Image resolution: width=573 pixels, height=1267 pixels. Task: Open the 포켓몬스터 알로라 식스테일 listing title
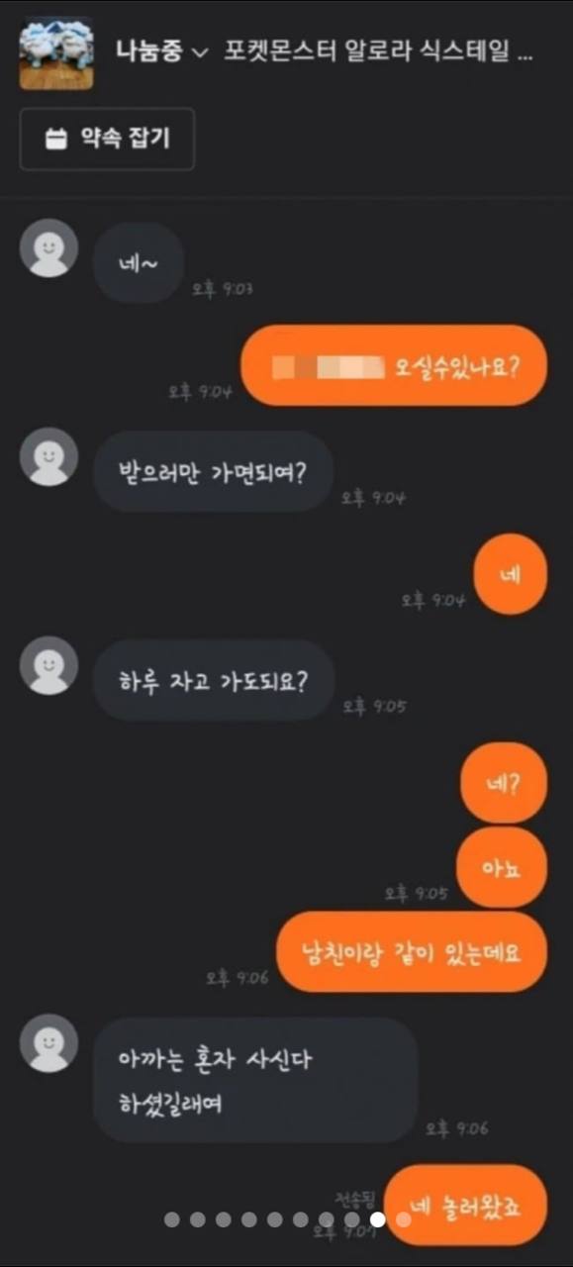click(x=377, y=53)
